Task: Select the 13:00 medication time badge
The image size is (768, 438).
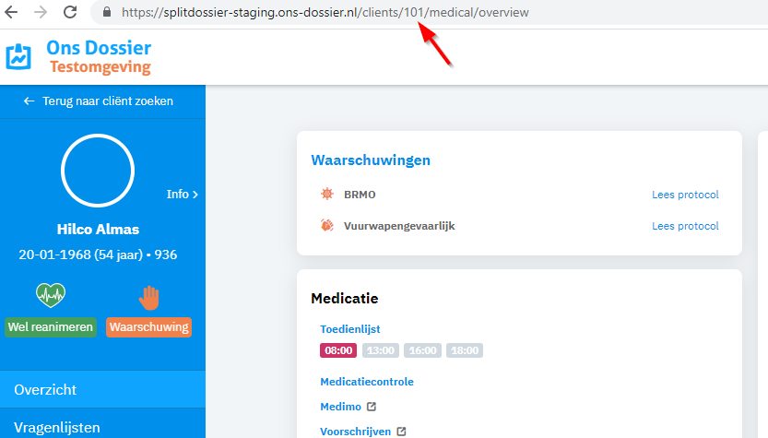Action: point(381,350)
